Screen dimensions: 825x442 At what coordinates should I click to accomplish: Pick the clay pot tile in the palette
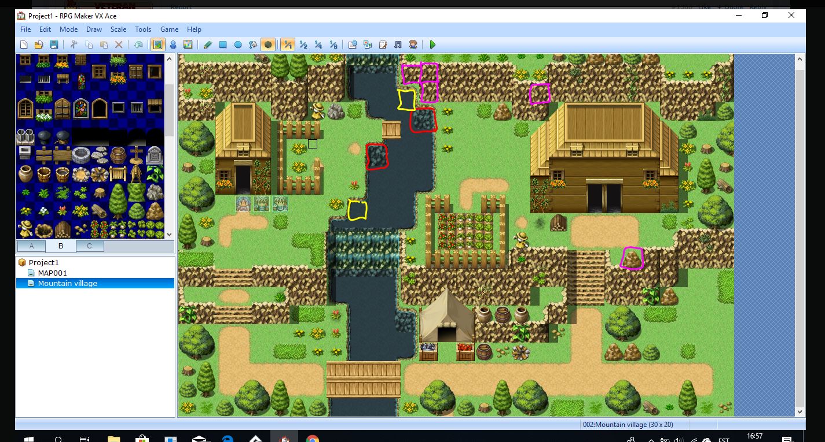point(25,173)
